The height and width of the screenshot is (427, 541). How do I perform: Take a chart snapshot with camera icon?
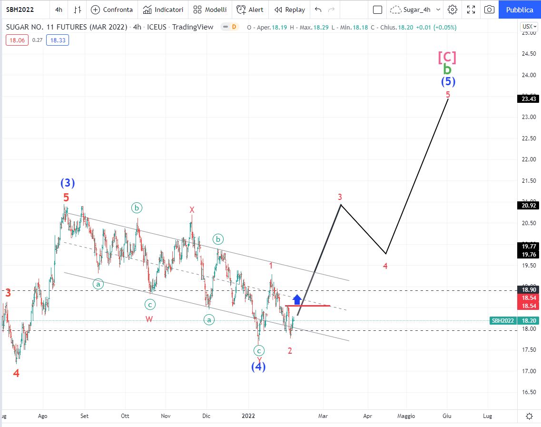(489, 10)
